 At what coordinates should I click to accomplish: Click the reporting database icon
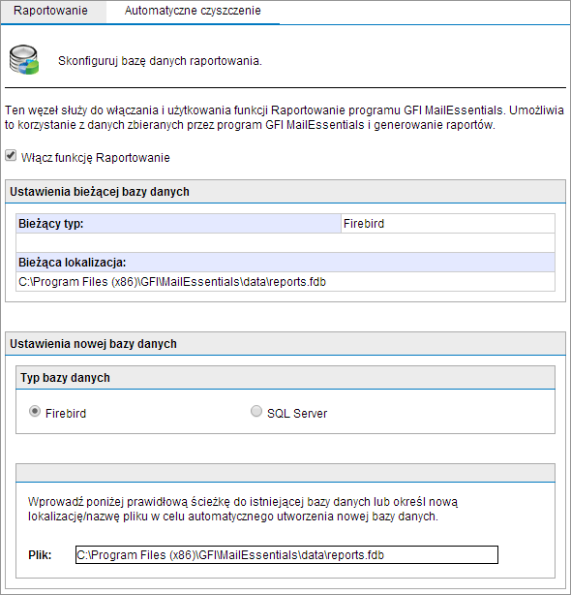point(24,60)
